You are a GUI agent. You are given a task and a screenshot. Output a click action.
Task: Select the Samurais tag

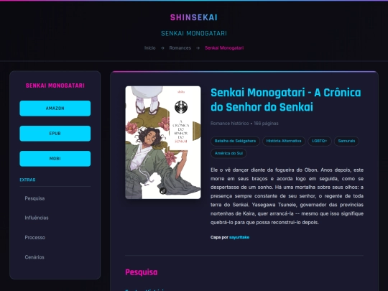(346, 141)
